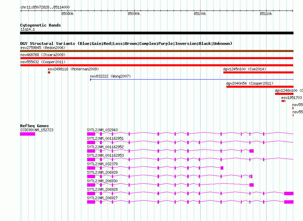Click the first large exon of SYTL2 NM_206927
This screenshot has width=303, height=221.
(x=91, y=202)
